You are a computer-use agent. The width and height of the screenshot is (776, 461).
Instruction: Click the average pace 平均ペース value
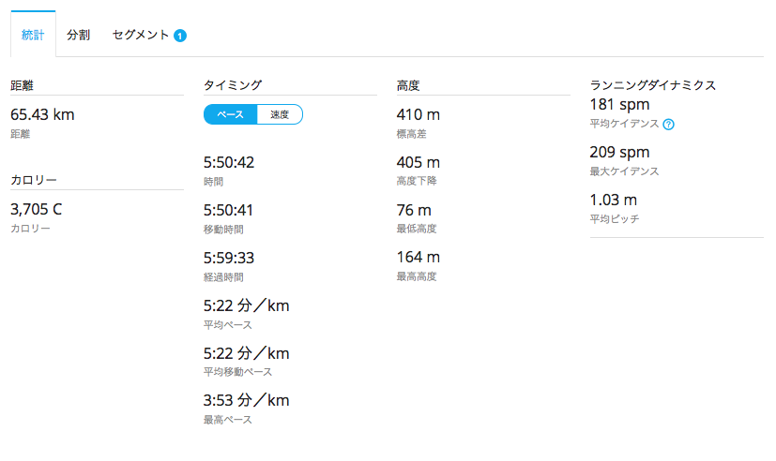point(247,305)
